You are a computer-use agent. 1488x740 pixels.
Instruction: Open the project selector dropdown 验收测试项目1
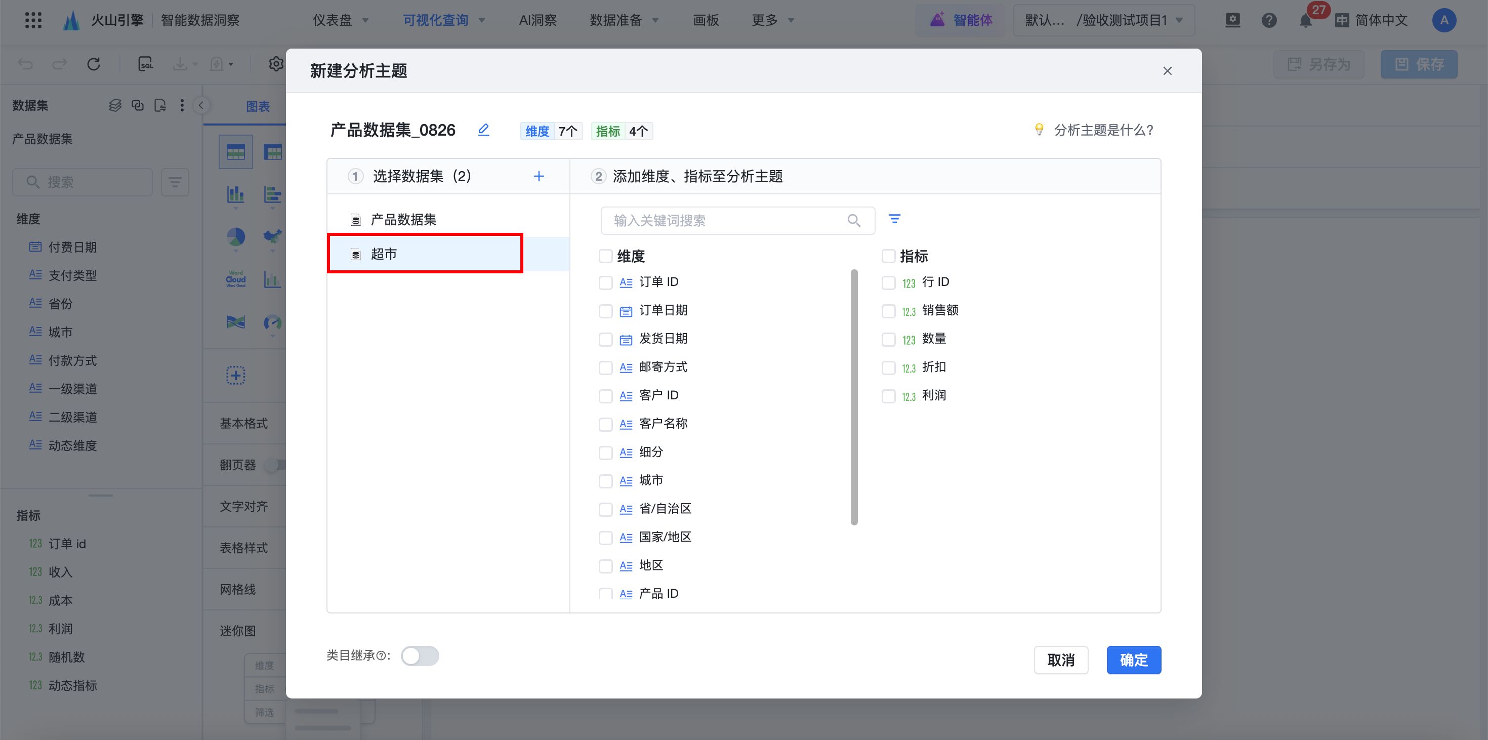point(1103,20)
